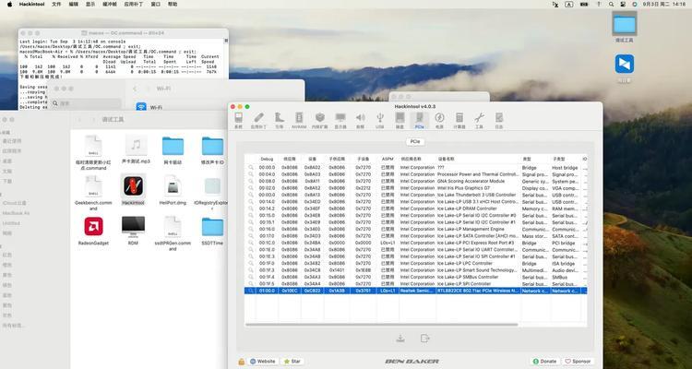Select the RTL8822CE wireless network row

point(416,291)
